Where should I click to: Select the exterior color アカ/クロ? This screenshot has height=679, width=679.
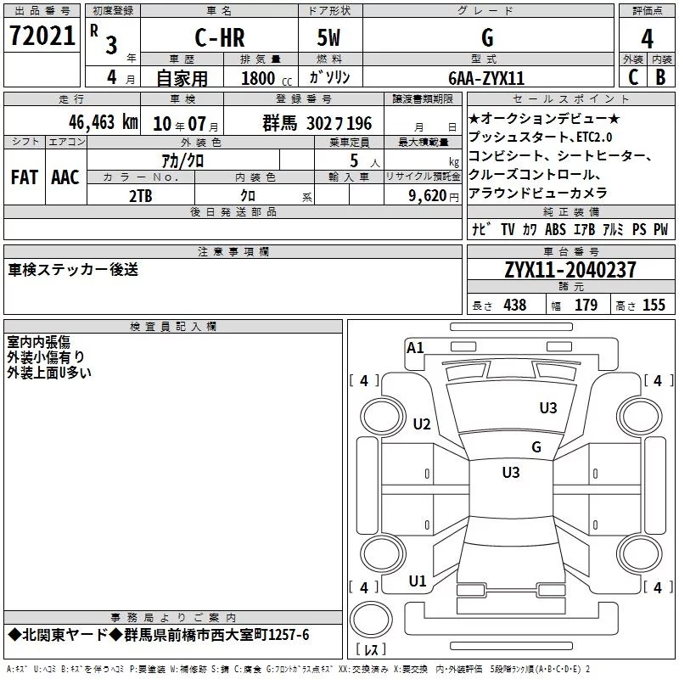coord(182,161)
